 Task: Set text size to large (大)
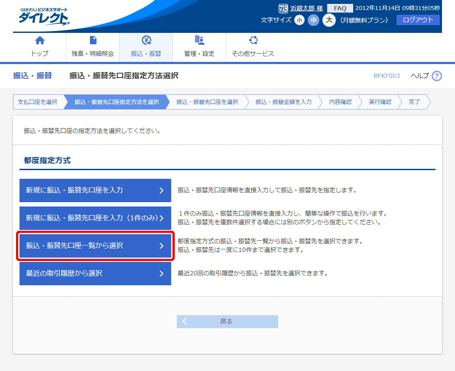[329, 20]
